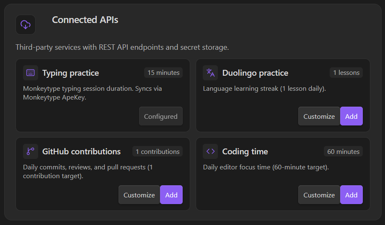The width and height of the screenshot is (385, 225).
Task: Customize the GitHub contributions habit
Action: [x=139, y=195]
